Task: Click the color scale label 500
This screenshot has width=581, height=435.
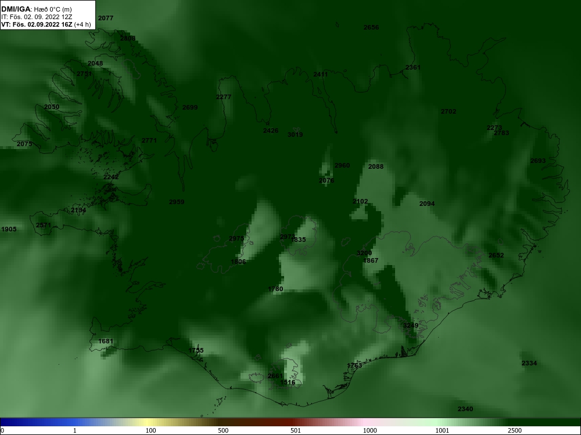Action: (223, 430)
